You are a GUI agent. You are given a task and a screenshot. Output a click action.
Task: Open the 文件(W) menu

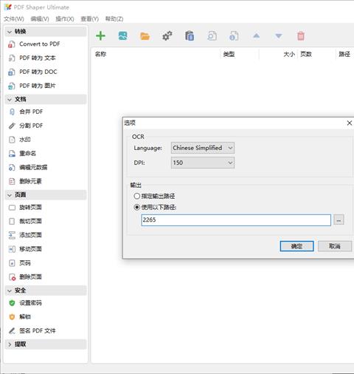pyautogui.click(x=14, y=18)
